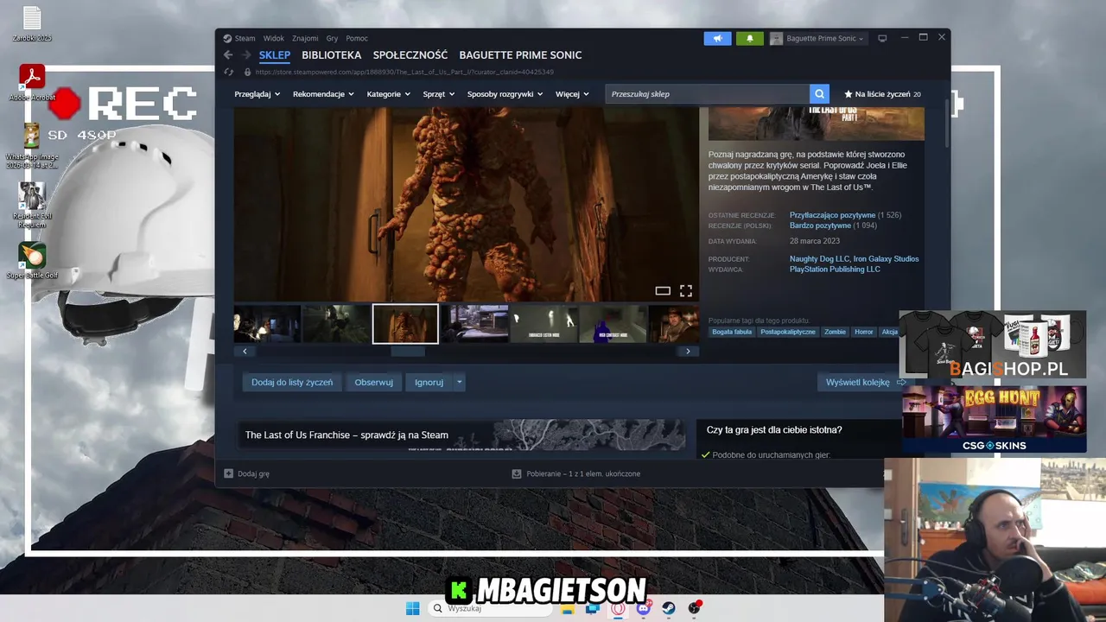
Task: Click the Zombie tag
Action: click(x=835, y=332)
